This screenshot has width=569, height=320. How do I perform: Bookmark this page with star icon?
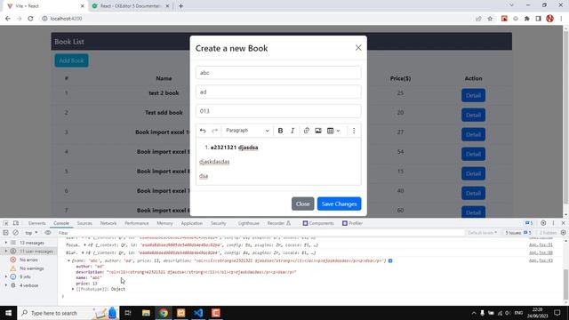point(490,19)
